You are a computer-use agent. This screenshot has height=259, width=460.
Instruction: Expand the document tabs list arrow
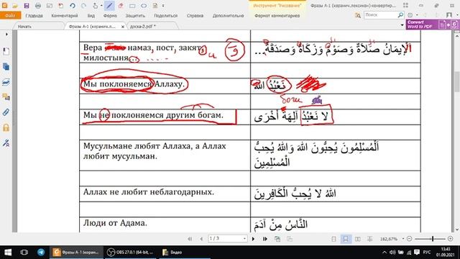tap(402, 25)
